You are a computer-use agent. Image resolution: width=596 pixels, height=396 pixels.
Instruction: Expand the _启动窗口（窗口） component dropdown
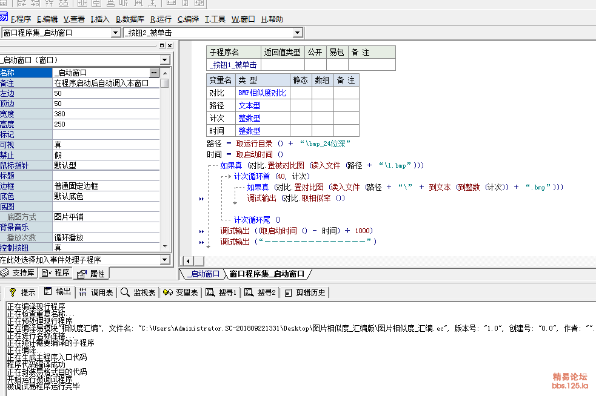coord(164,60)
